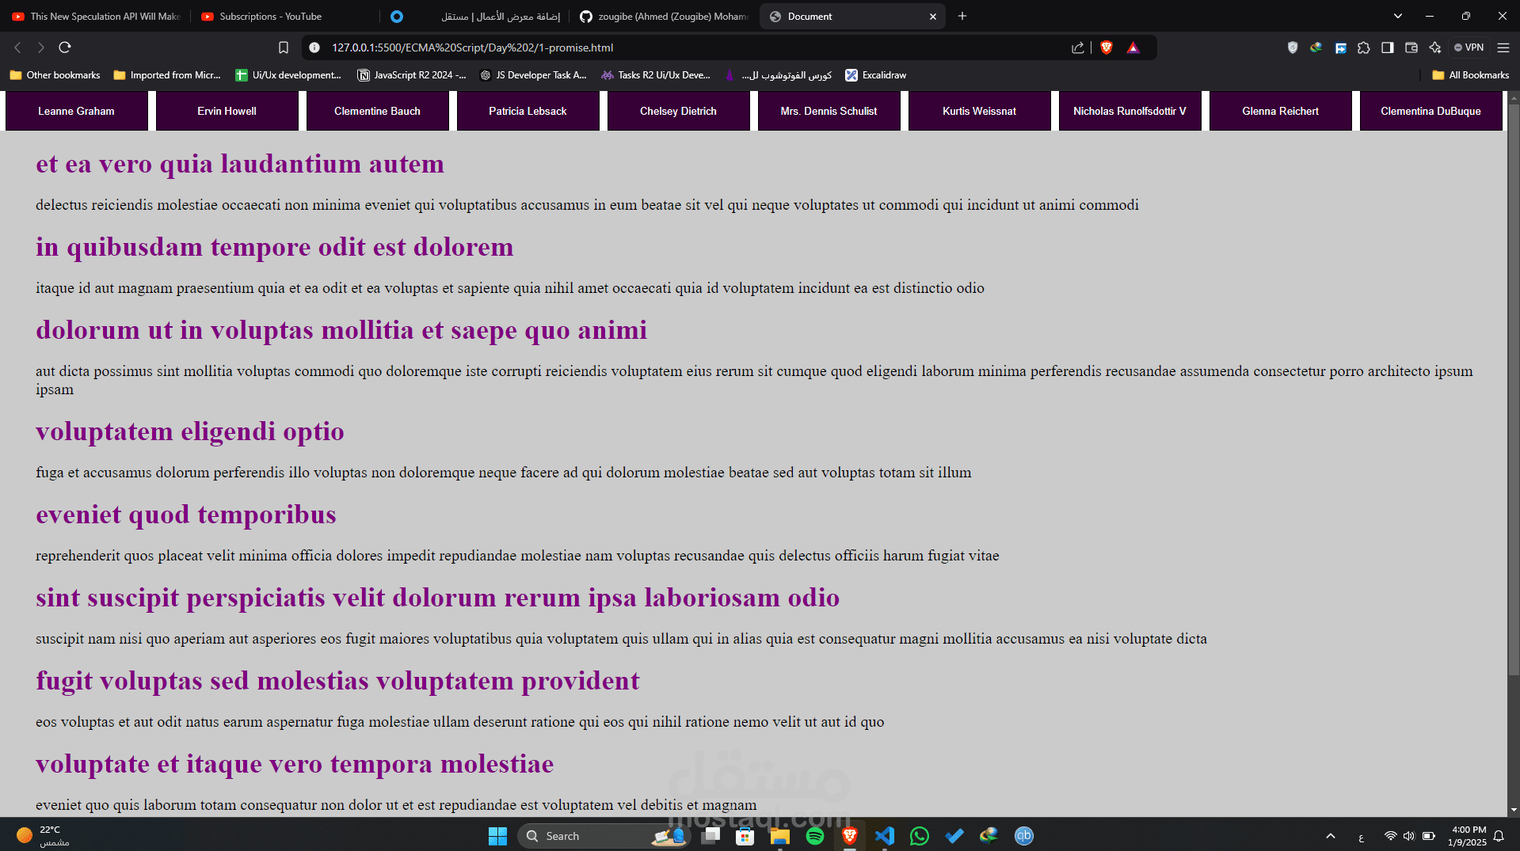
Task: Select Kurtis Weissnat user tab
Action: coord(979,111)
